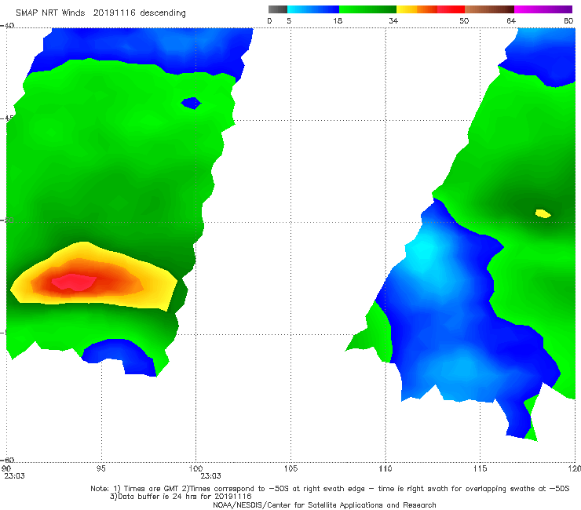The width and height of the screenshot is (581, 510).
Task: Click the colorbar label 18
Action: click(338, 20)
